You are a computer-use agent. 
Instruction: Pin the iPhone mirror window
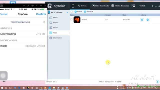click(x=32, y=6)
